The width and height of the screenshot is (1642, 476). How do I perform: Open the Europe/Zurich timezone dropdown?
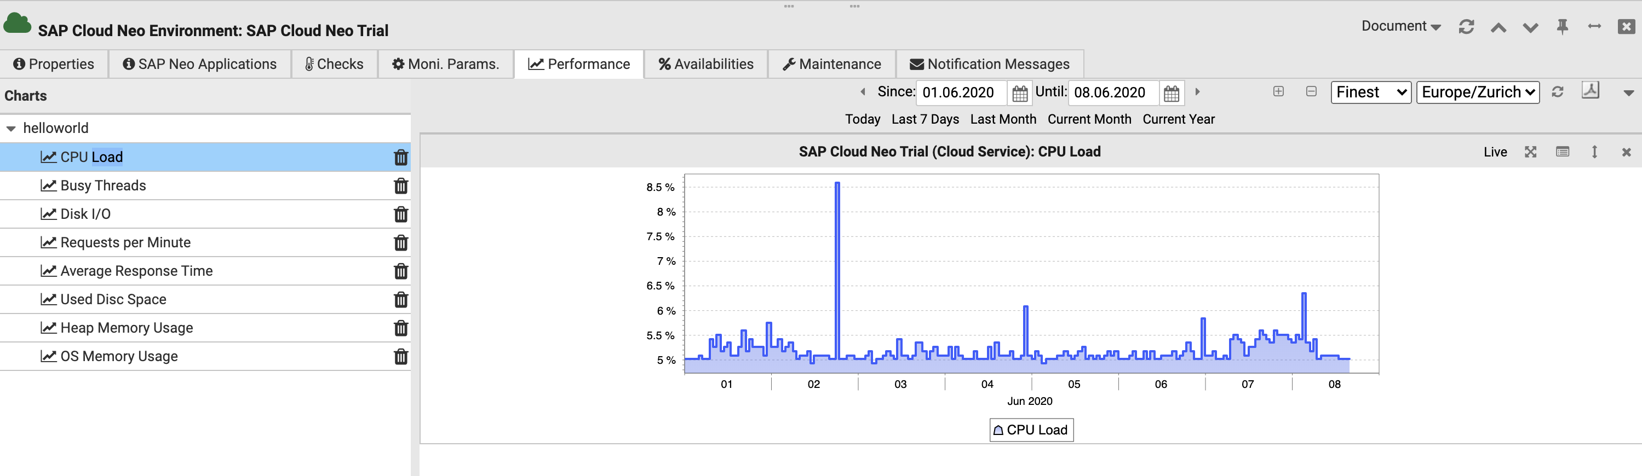click(x=1478, y=92)
